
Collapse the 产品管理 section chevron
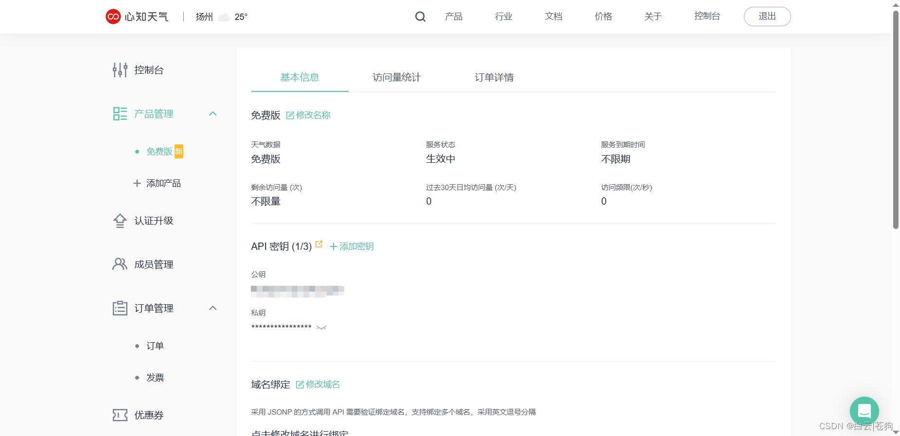coord(212,114)
